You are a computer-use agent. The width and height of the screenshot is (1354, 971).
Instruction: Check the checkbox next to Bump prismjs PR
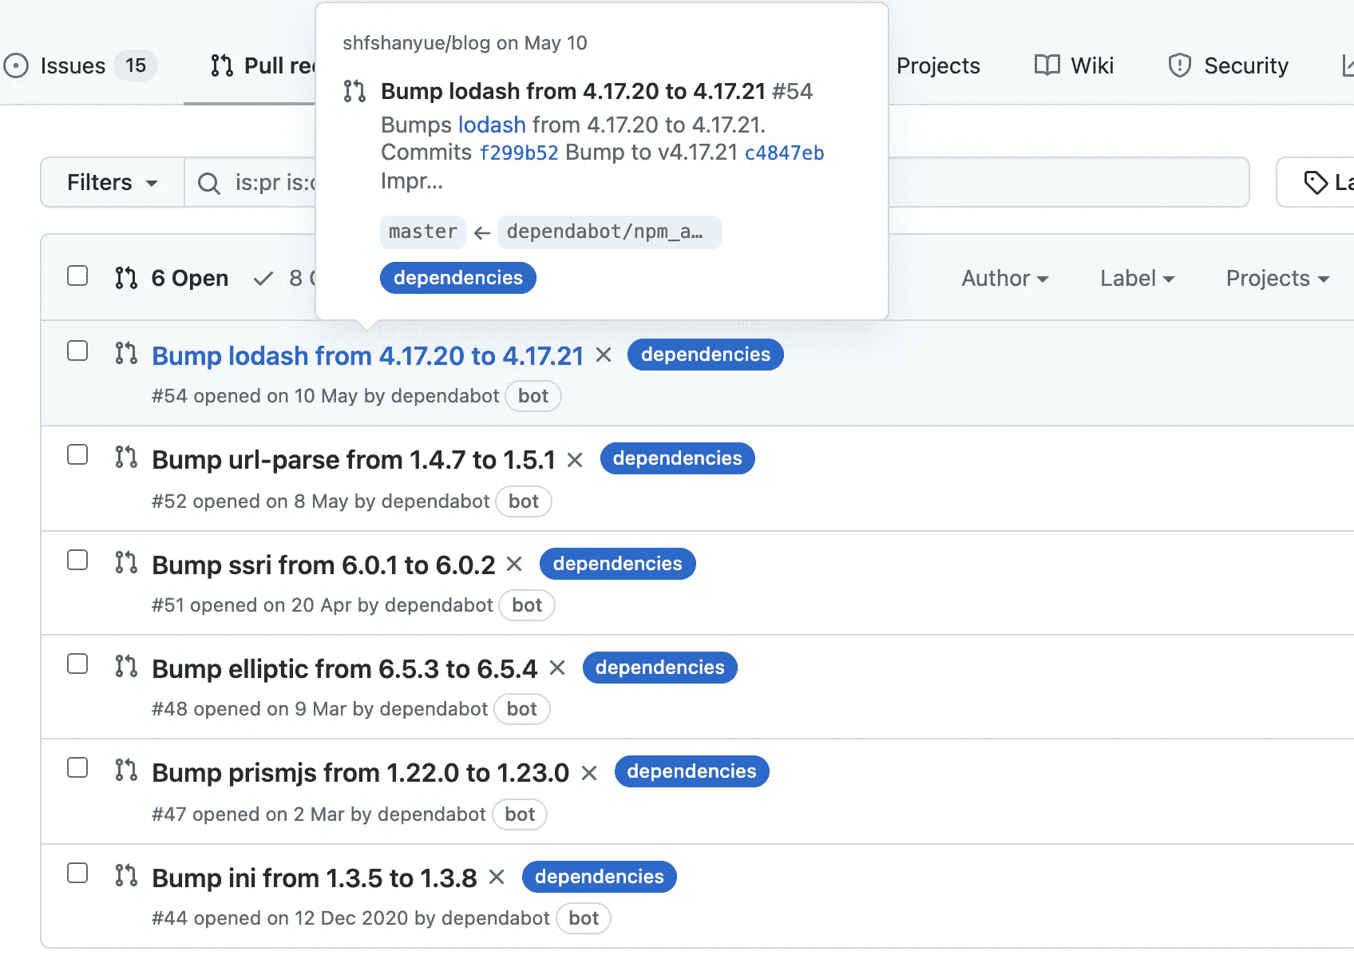point(77,767)
